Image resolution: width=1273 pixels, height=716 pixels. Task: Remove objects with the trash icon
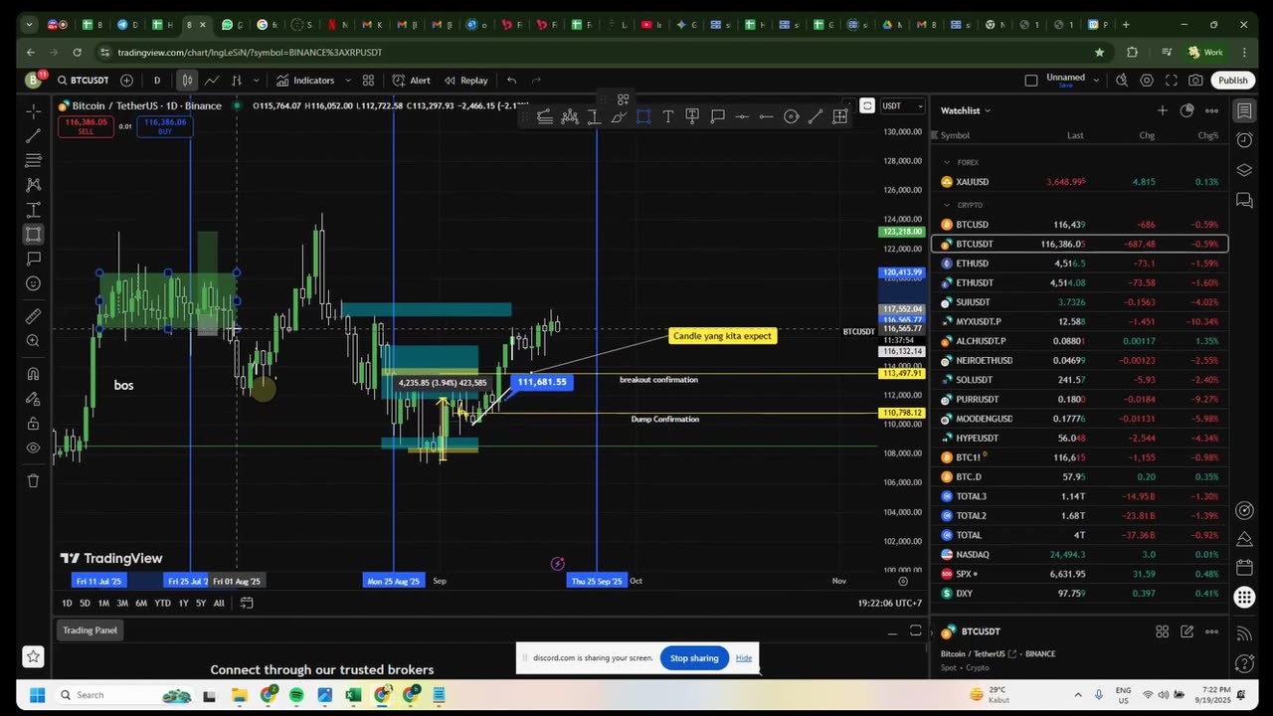pos(33,480)
